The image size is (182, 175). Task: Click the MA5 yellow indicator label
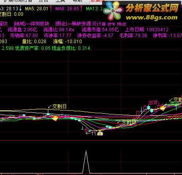[36, 9]
